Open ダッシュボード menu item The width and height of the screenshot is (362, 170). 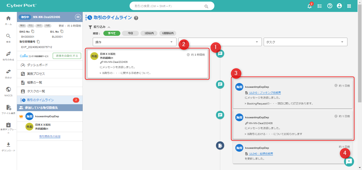37,65
